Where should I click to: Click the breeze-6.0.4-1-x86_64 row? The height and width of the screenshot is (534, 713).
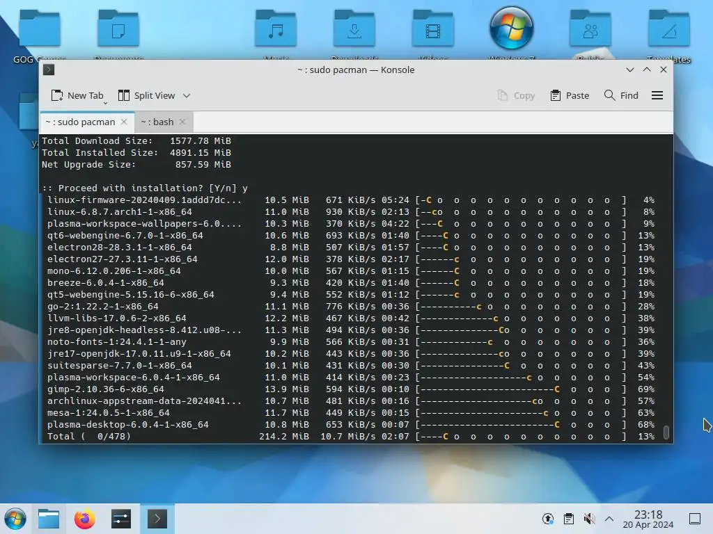coord(351,282)
